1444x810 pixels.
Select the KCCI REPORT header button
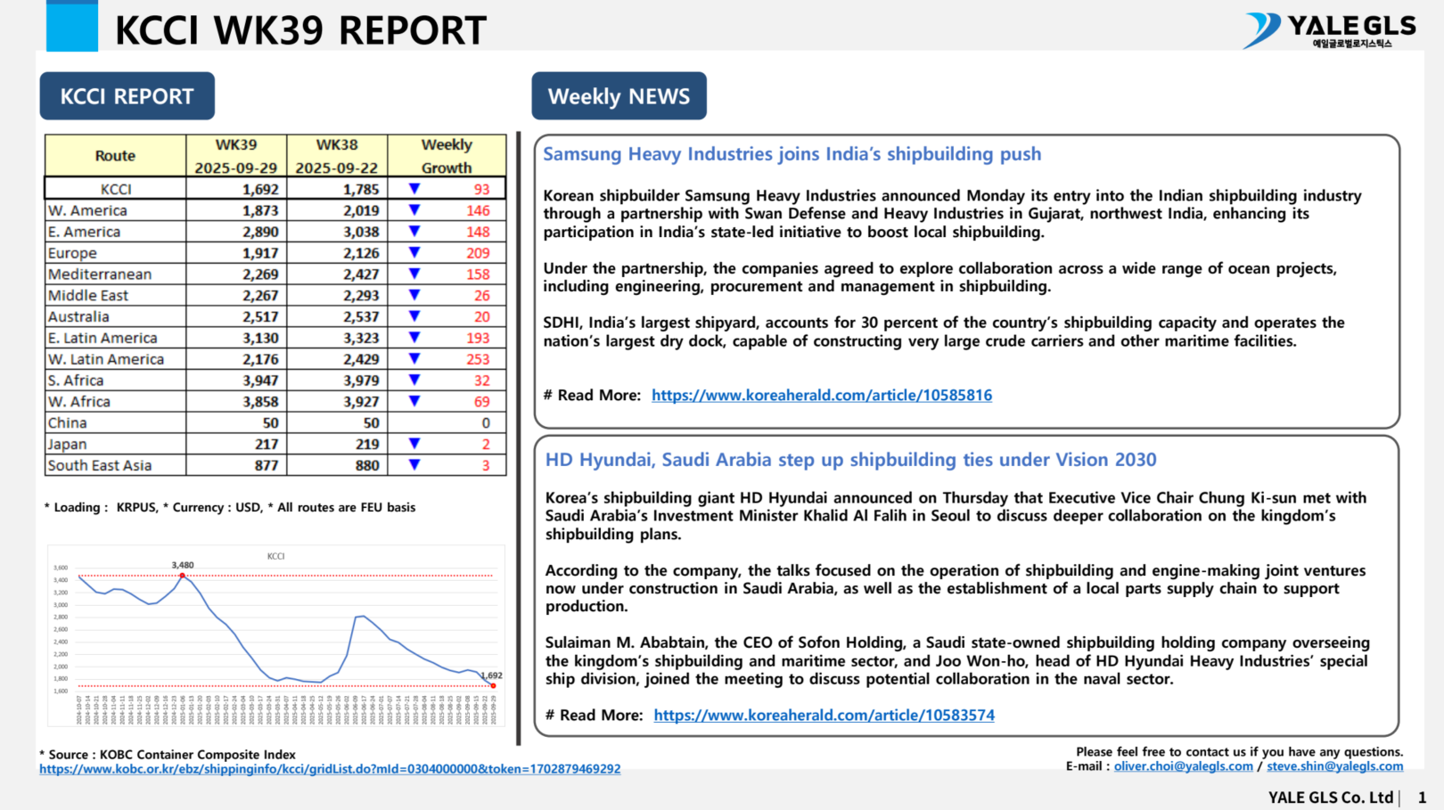tap(127, 96)
